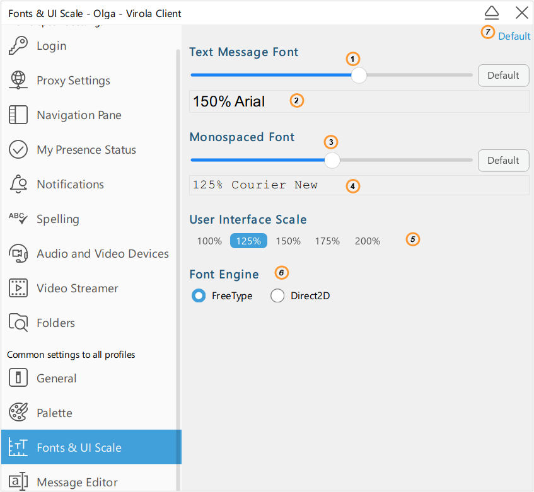Image resolution: width=534 pixels, height=492 pixels.
Task: Select the Login key icon
Action: 18,45
